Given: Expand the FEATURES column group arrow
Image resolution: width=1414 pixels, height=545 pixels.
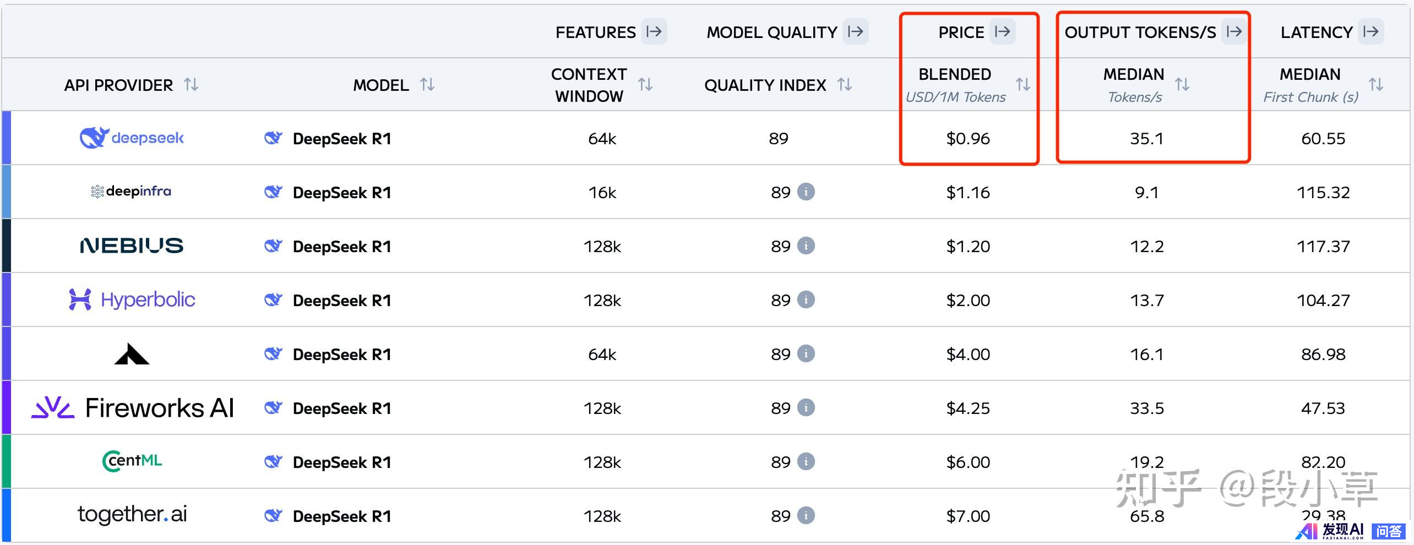Looking at the screenshot, I should point(654,31).
